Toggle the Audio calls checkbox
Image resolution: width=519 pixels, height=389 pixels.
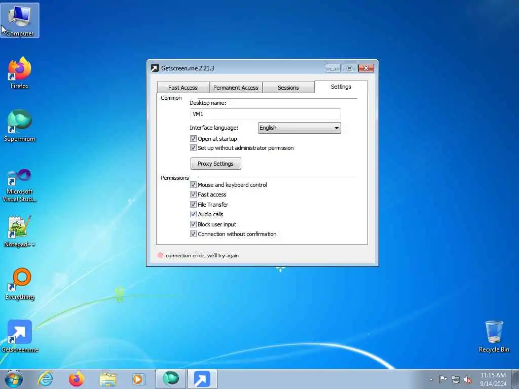tap(193, 214)
